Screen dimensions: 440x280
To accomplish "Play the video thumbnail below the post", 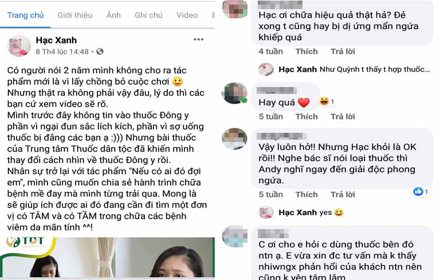I will point(108,258).
